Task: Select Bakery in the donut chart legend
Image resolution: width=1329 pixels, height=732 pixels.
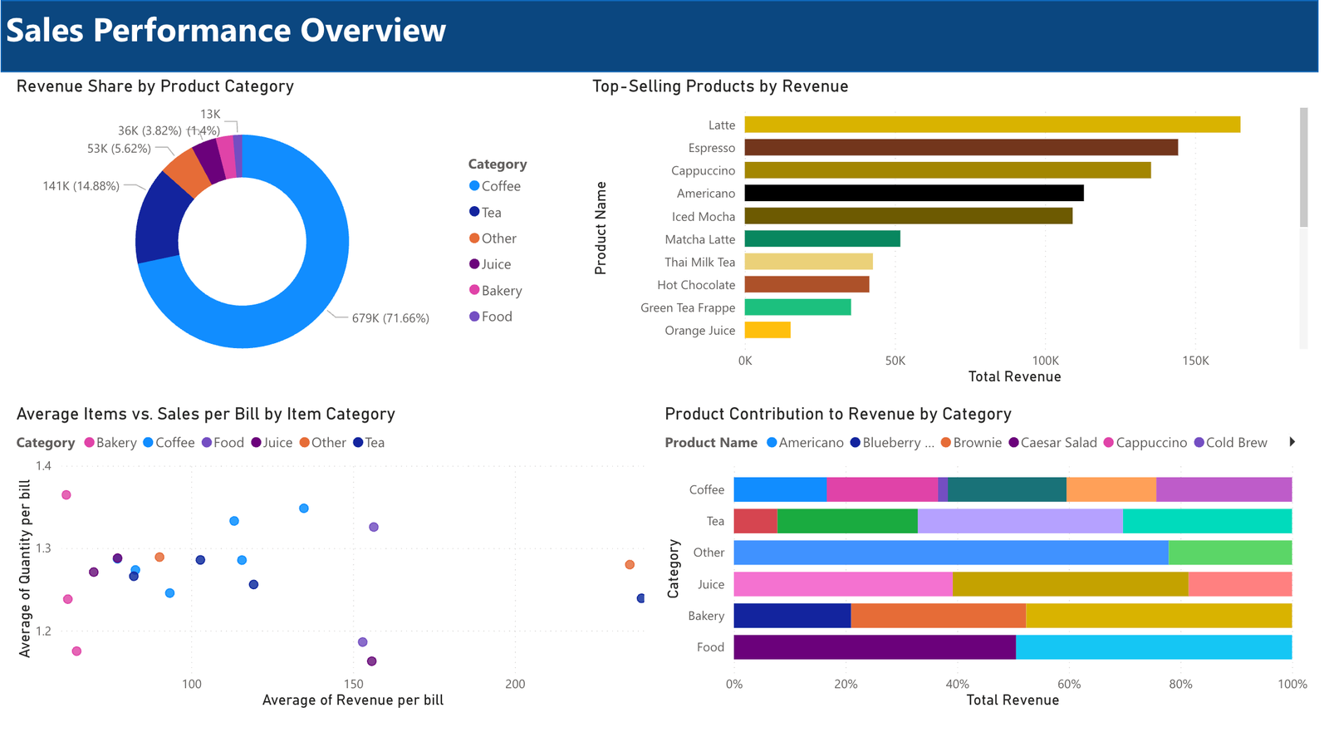Action: pos(495,291)
